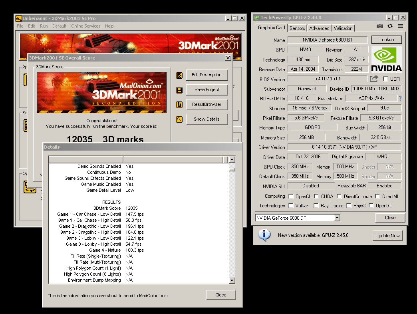Click the Bus Interface question mark
Image resolution: width=417 pixels, height=314 pixels.
400,98
